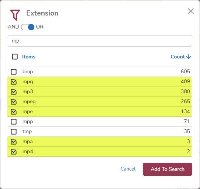This screenshot has width=200, height=189.
Task: Uncheck the mpe extension checkbox
Action: tap(14, 112)
